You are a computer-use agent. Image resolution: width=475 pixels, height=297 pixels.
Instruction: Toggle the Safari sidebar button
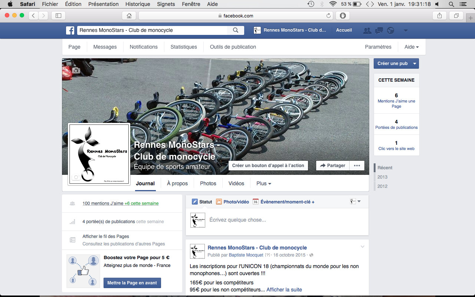58,16
